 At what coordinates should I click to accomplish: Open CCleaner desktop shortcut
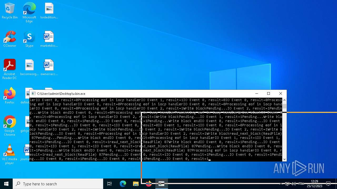[x=10, y=39]
